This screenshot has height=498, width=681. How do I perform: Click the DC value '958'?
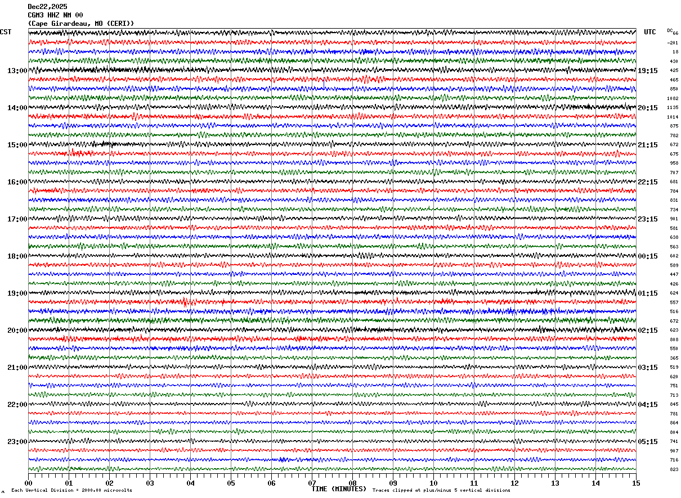pos(674,163)
